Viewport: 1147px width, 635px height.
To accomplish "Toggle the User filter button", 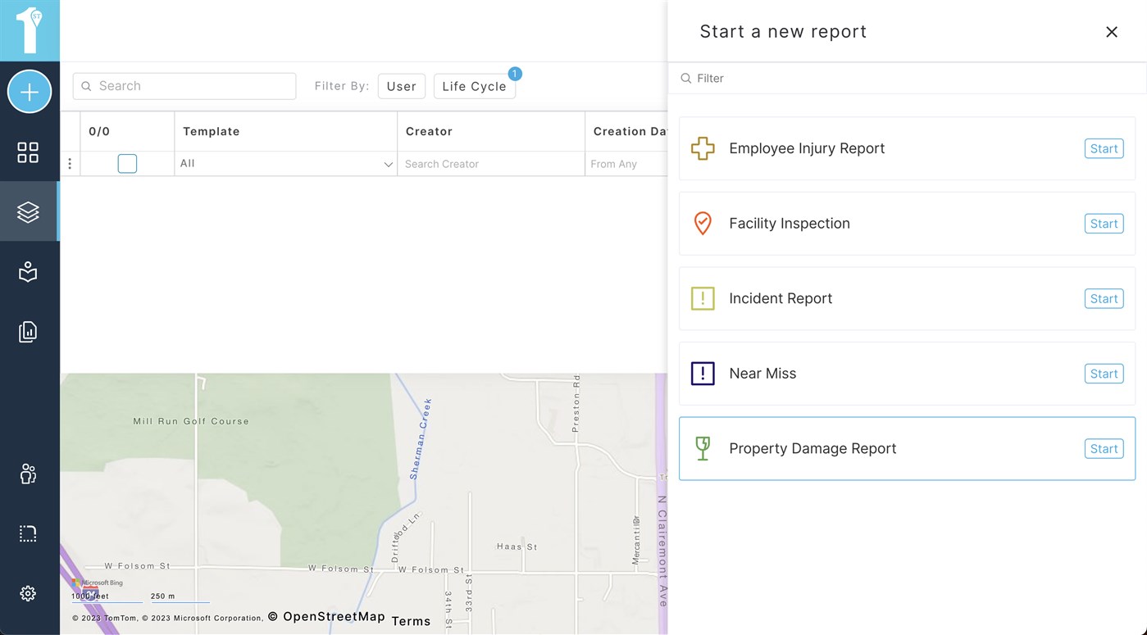I will [x=401, y=85].
